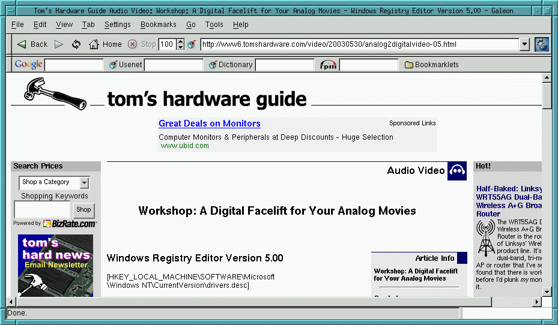Click the rpm search icon
Screen dimensions: 558x325
tap(328, 65)
